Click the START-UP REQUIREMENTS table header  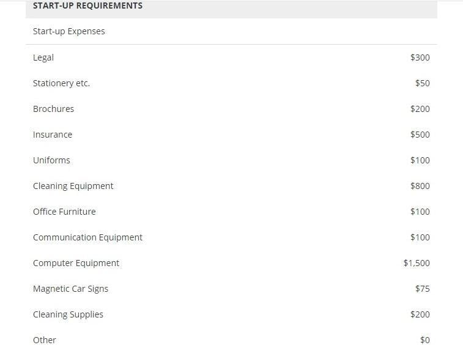click(87, 6)
